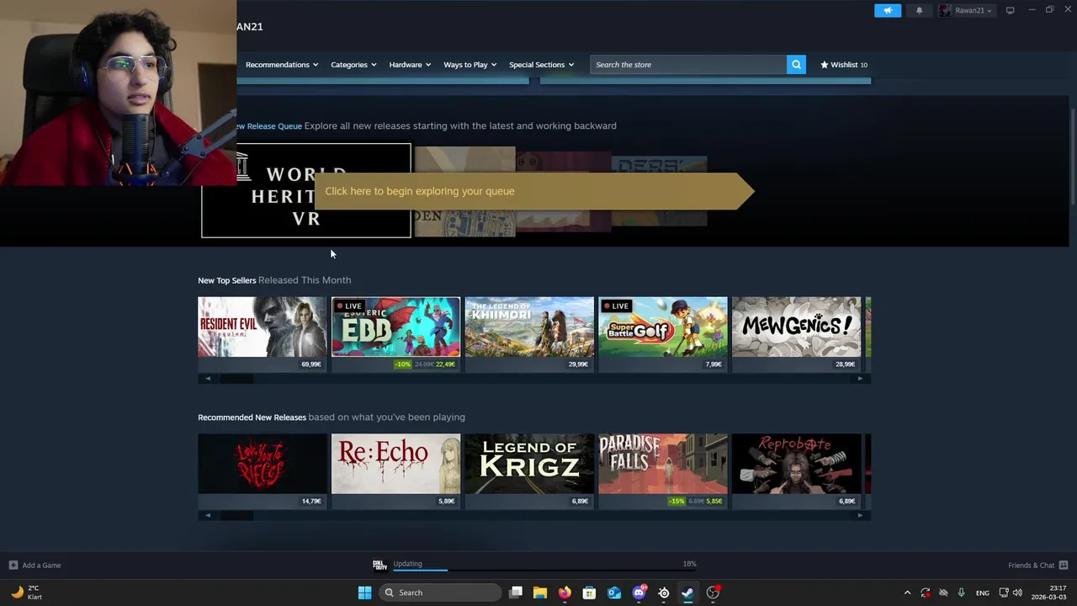The image size is (1077, 606).
Task: Open Discord from the taskbar
Action: tap(639, 593)
